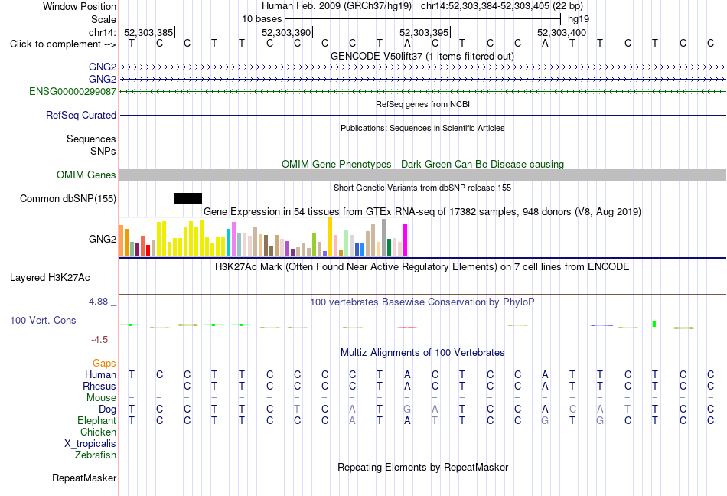Click the 52,303,390 position marker
The image size is (727, 496).
286,32
